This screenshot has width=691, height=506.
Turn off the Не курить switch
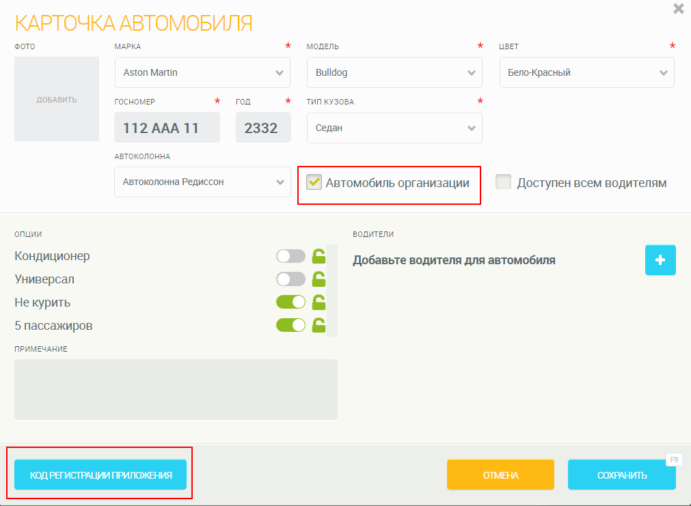click(x=290, y=303)
